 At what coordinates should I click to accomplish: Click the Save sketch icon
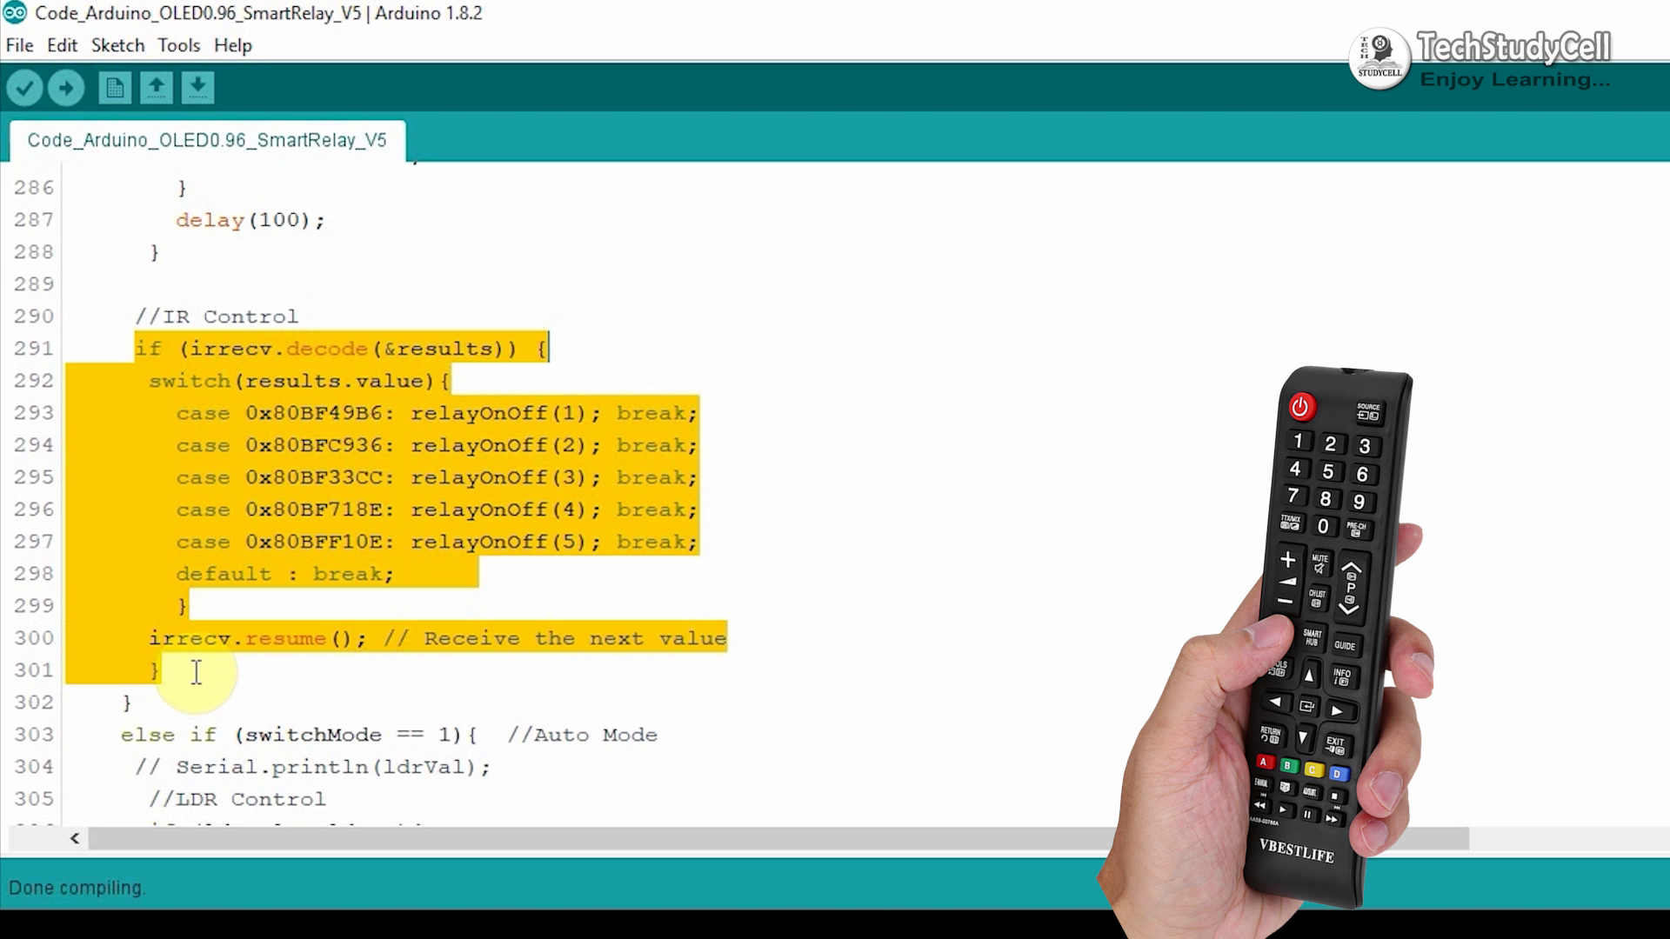197,89
